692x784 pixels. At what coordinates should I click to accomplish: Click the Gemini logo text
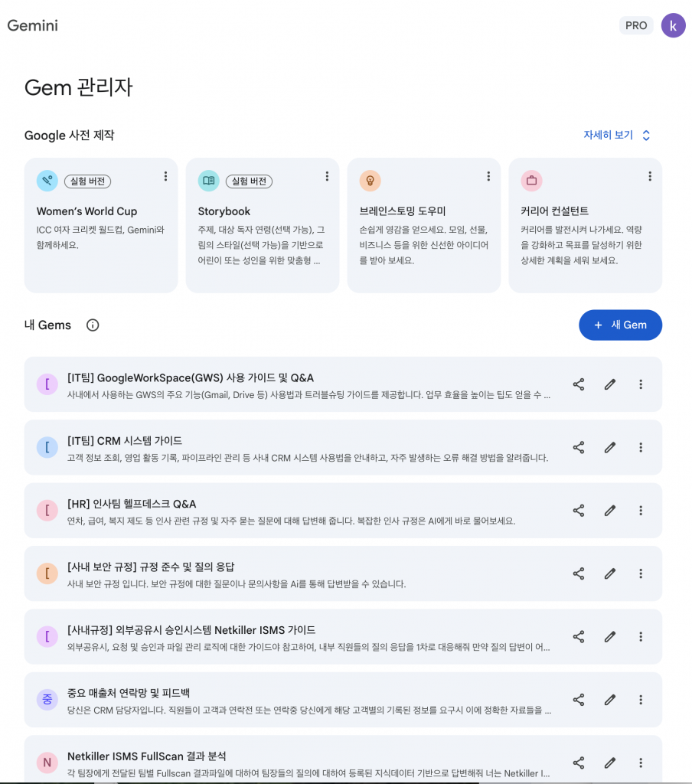point(33,25)
